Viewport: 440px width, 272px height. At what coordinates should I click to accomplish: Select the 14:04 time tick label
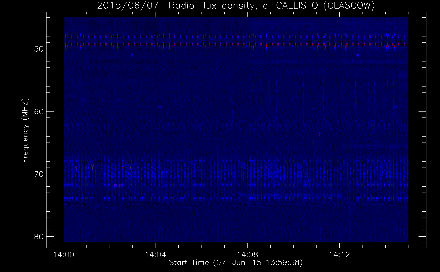click(156, 255)
